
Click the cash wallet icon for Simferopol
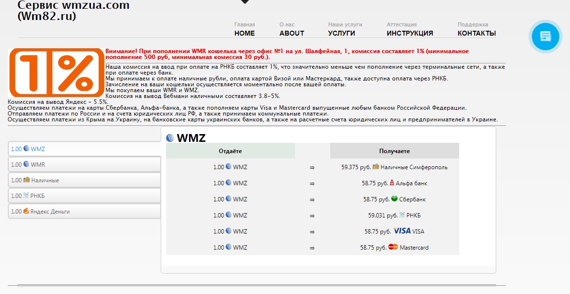[x=376, y=167]
